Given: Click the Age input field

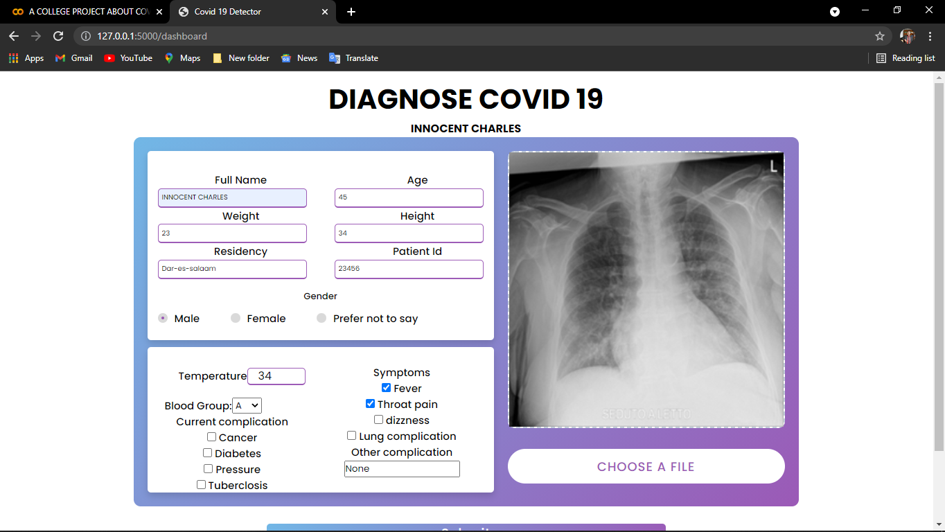Looking at the screenshot, I should click(x=409, y=197).
